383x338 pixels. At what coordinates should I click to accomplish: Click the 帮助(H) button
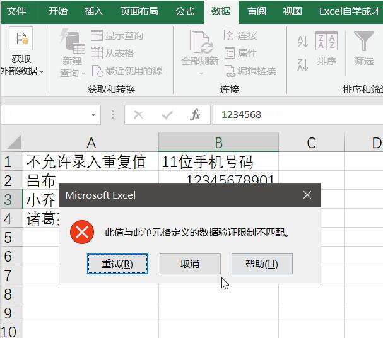pyautogui.click(x=262, y=264)
